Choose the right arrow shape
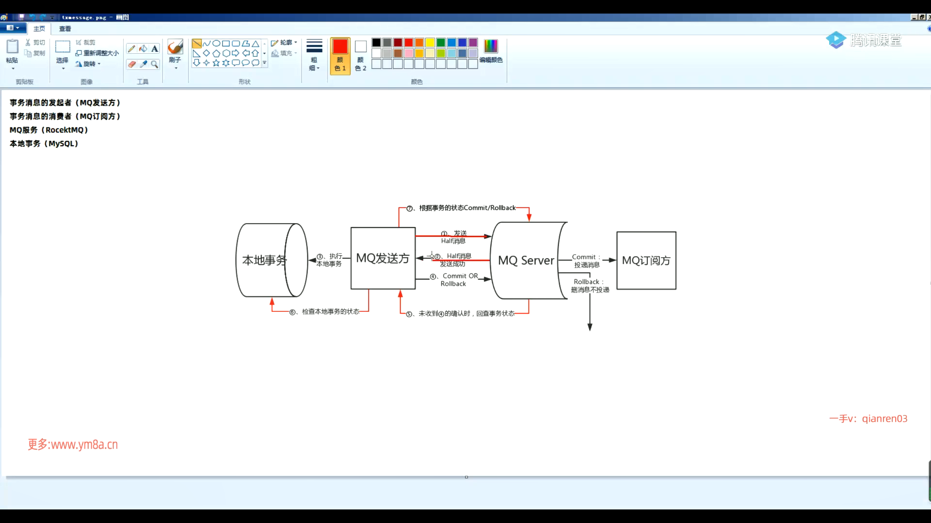The width and height of the screenshot is (931, 523). point(236,53)
